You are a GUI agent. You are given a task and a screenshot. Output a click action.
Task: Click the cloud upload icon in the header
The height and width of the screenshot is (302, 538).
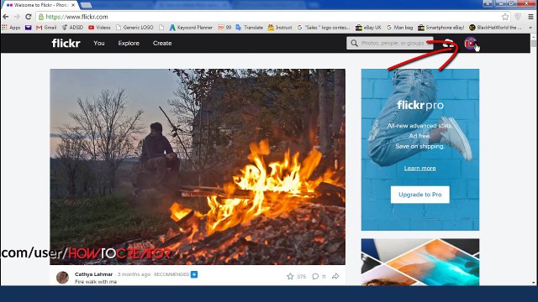point(448,43)
